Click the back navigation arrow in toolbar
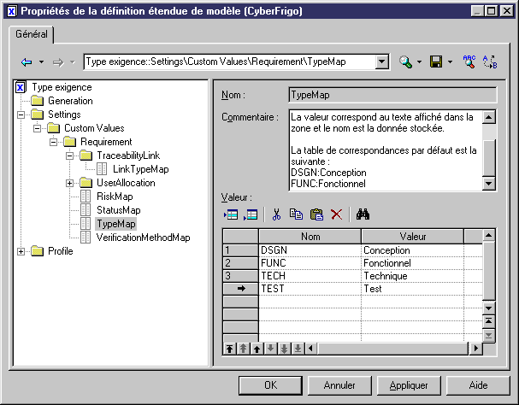 click(27, 62)
